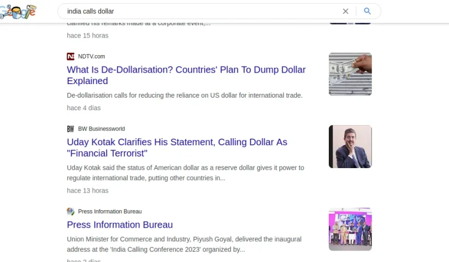Select 'hace 4 días' timestamp

(84, 108)
